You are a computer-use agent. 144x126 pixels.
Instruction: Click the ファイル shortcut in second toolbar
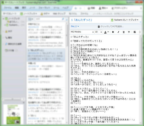84,14
